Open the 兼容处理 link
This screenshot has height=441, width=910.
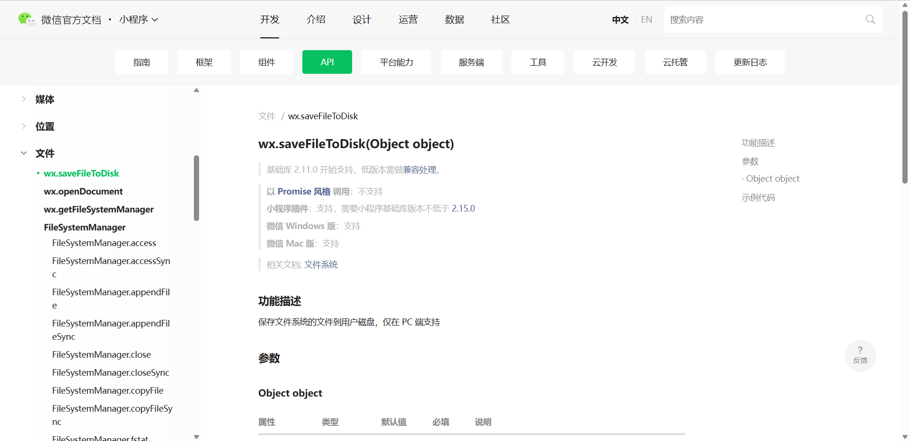click(419, 169)
